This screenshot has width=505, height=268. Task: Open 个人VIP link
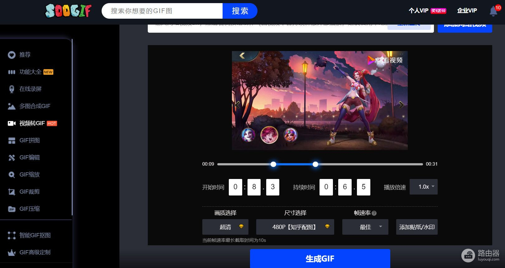[x=418, y=11]
